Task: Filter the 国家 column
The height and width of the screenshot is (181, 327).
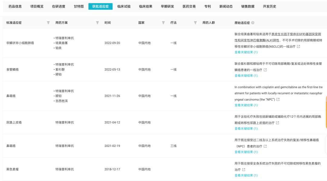Action: tap(163, 23)
